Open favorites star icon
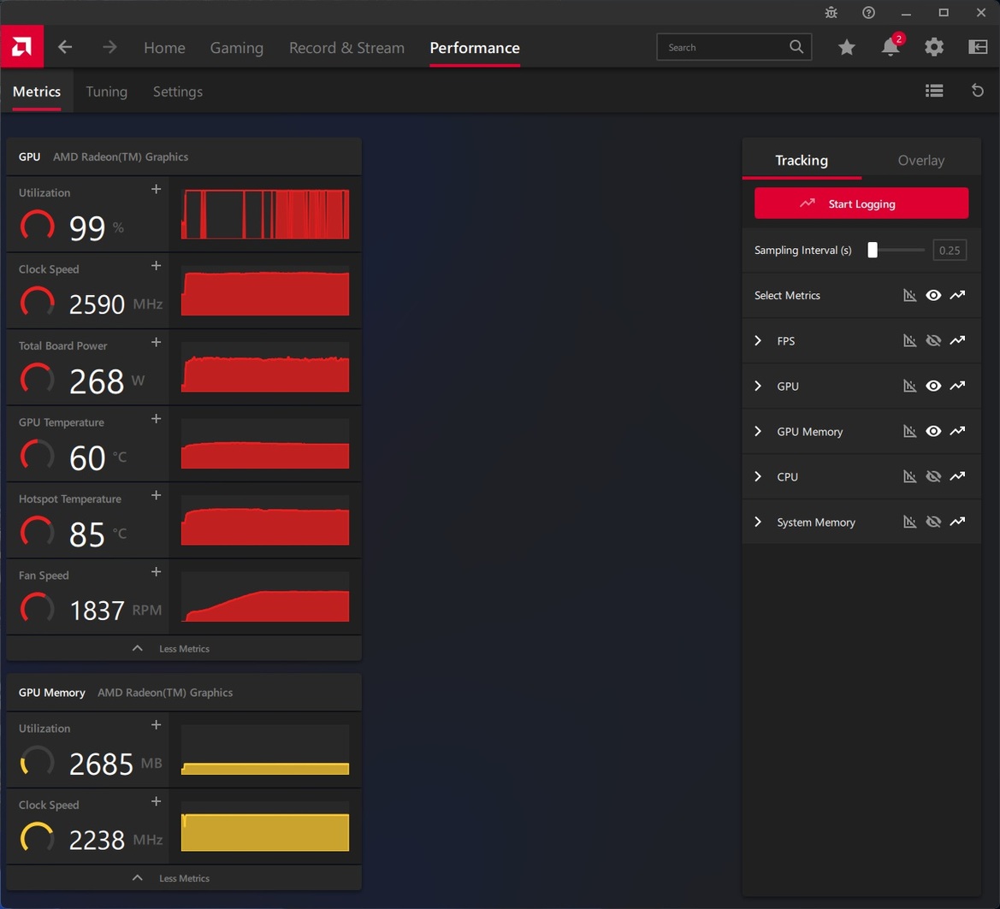Viewport: 1000px width, 909px height. pyautogui.click(x=846, y=46)
